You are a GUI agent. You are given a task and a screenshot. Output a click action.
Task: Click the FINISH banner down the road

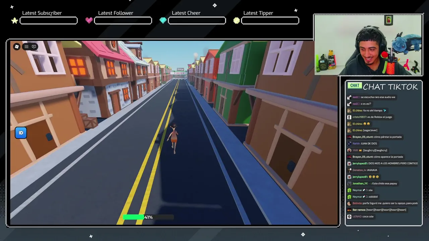point(179,73)
